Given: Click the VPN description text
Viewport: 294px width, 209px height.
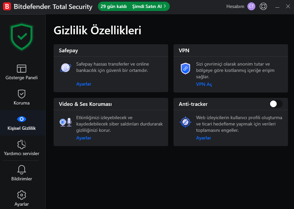Looking at the screenshot, I should pyautogui.click(x=235, y=70).
